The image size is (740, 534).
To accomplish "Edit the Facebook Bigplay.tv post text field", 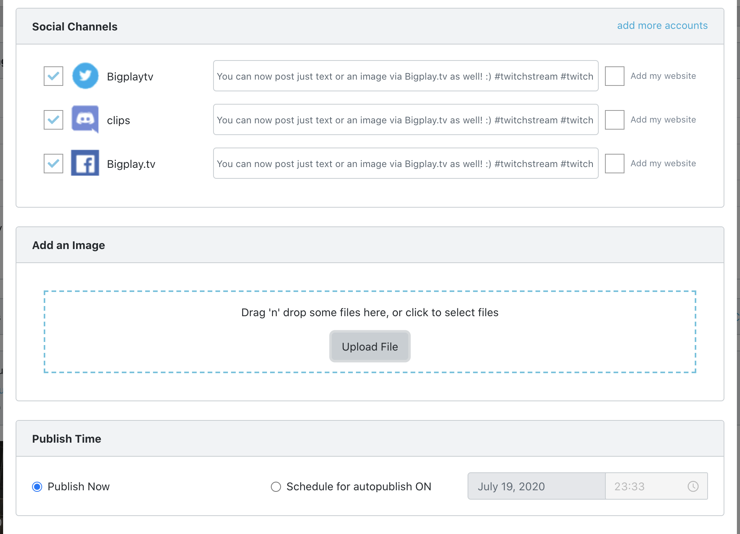I will point(406,163).
